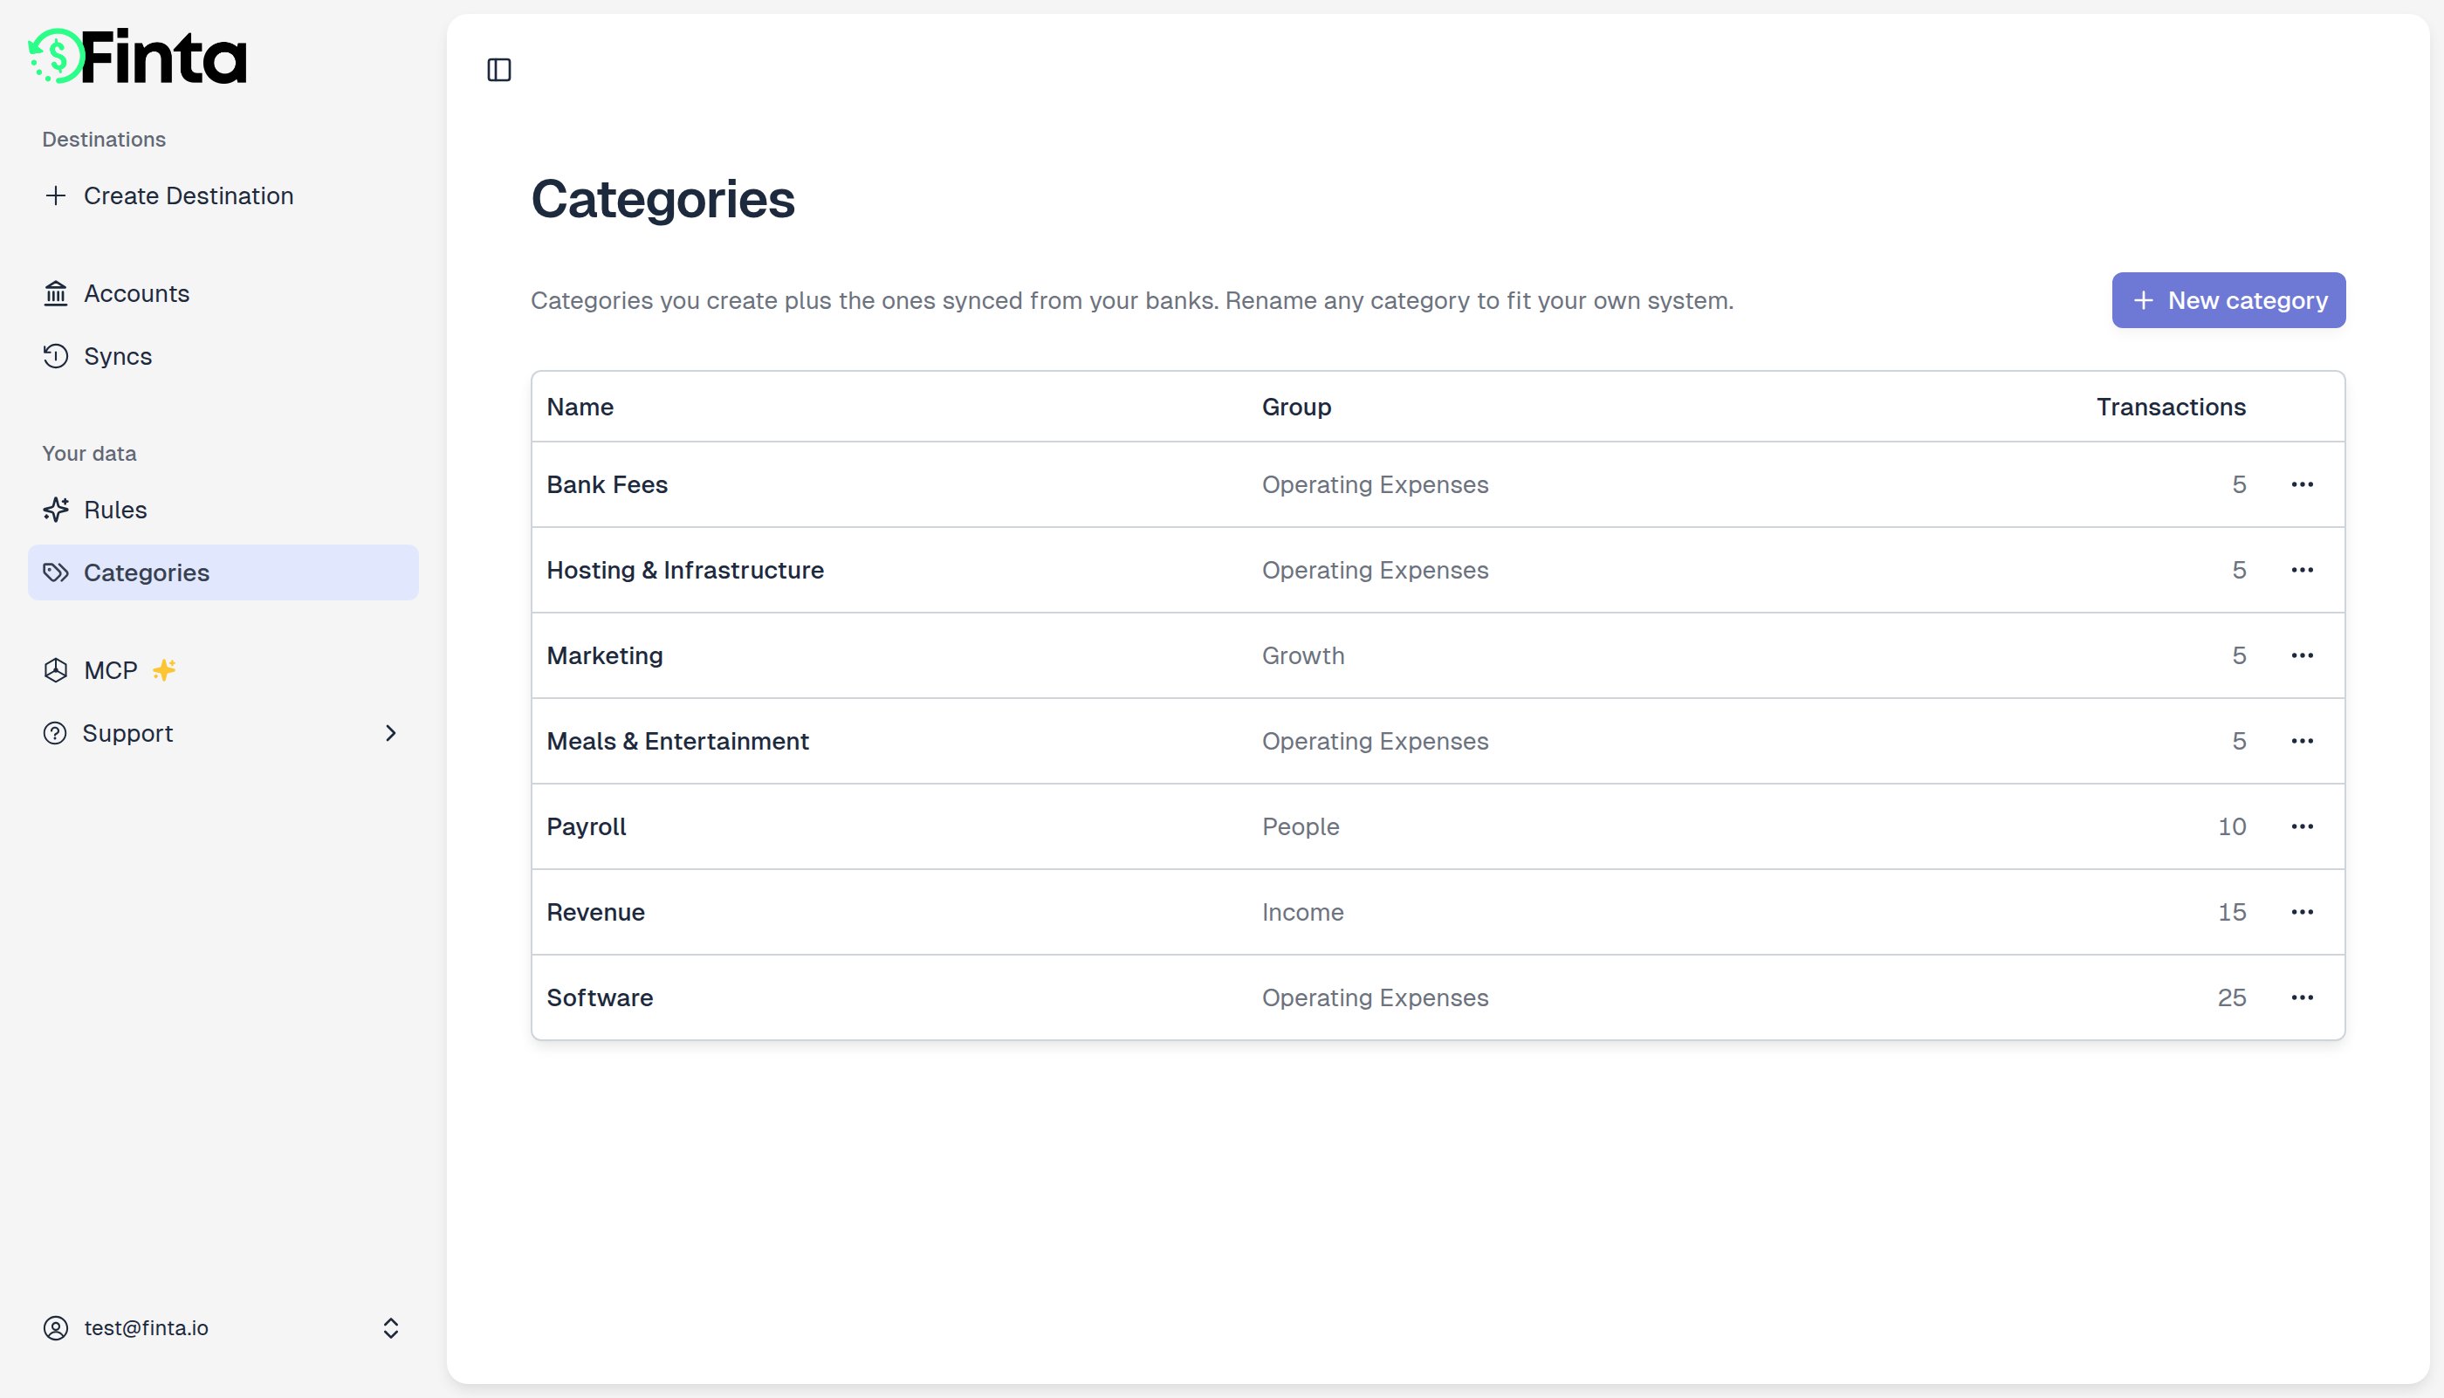
Task: Open the Hosting & Infrastructure row options menu
Action: 2302,571
